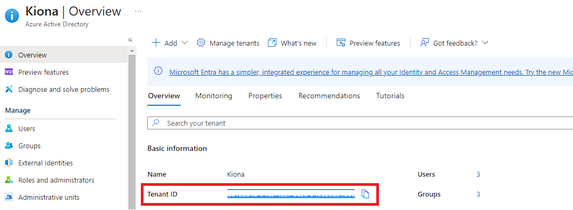Screen dimensions: 573x210
Task: Open the ellipsis more options menu
Action: [x=138, y=11]
